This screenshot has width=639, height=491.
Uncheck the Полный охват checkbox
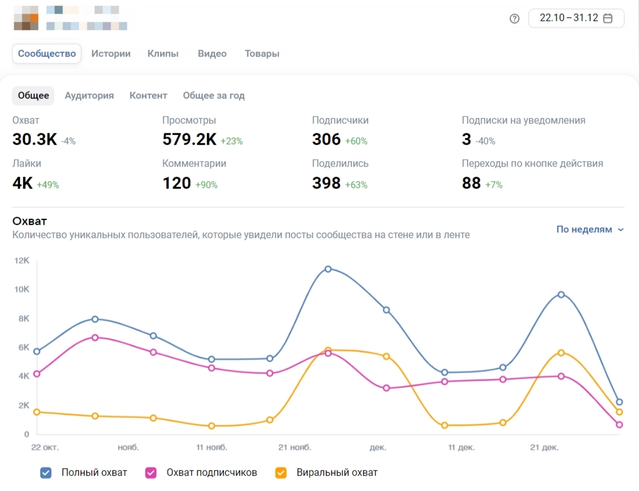click(46, 473)
